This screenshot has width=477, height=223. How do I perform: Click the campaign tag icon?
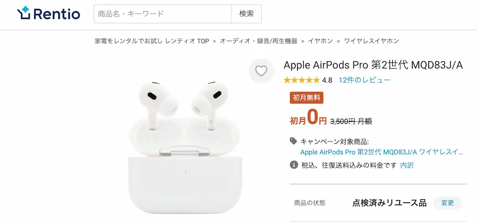[293, 141]
